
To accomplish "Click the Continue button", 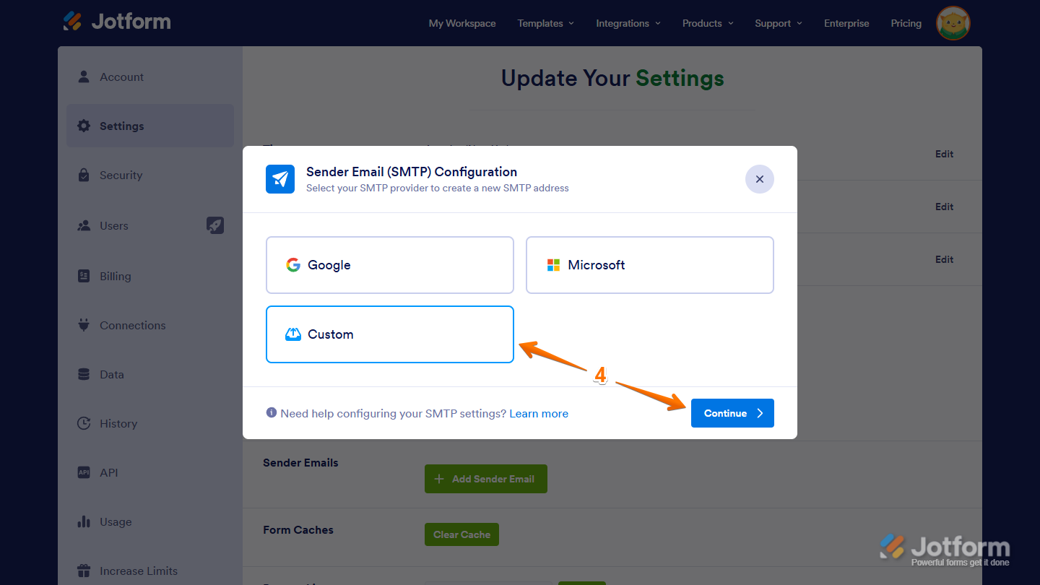I will click(732, 413).
